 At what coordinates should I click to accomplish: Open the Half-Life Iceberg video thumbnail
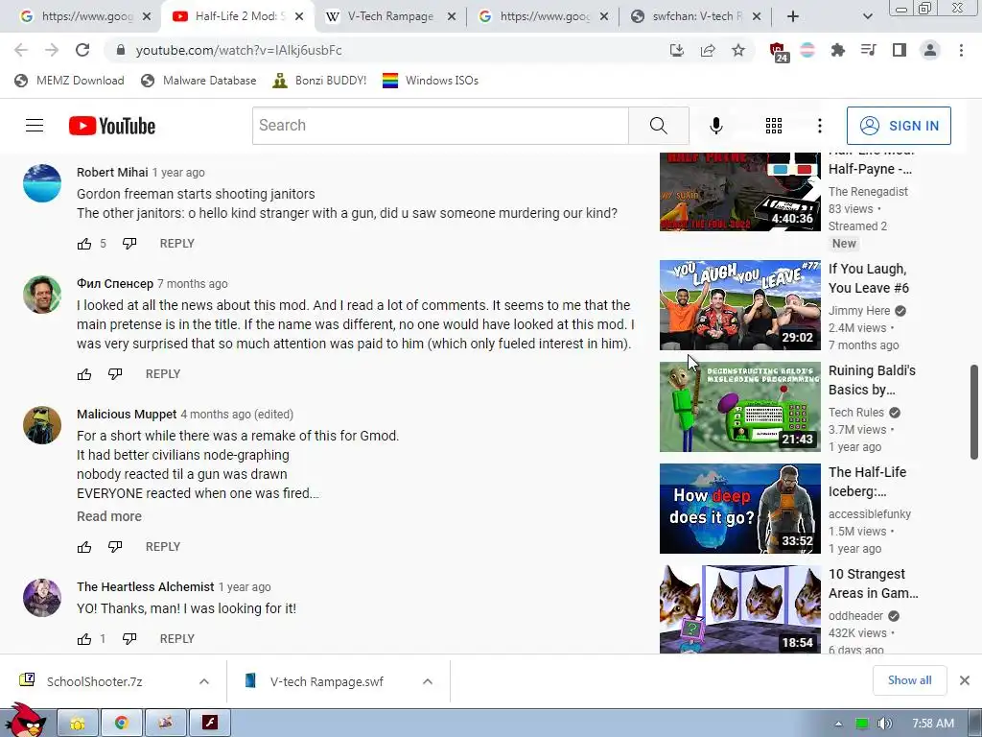739,509
